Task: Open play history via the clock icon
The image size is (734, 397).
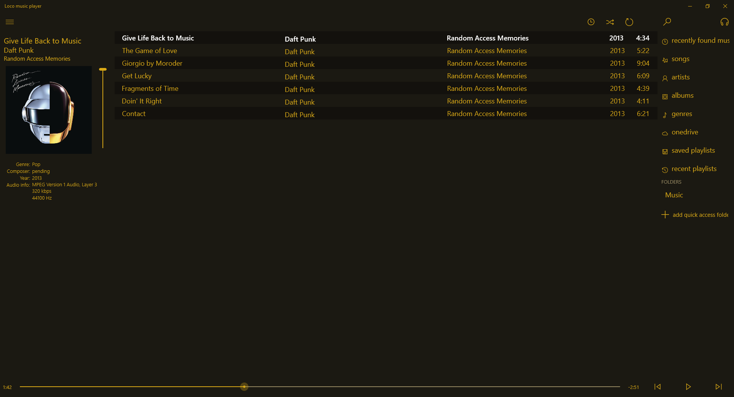Action: tap(591, 22)
